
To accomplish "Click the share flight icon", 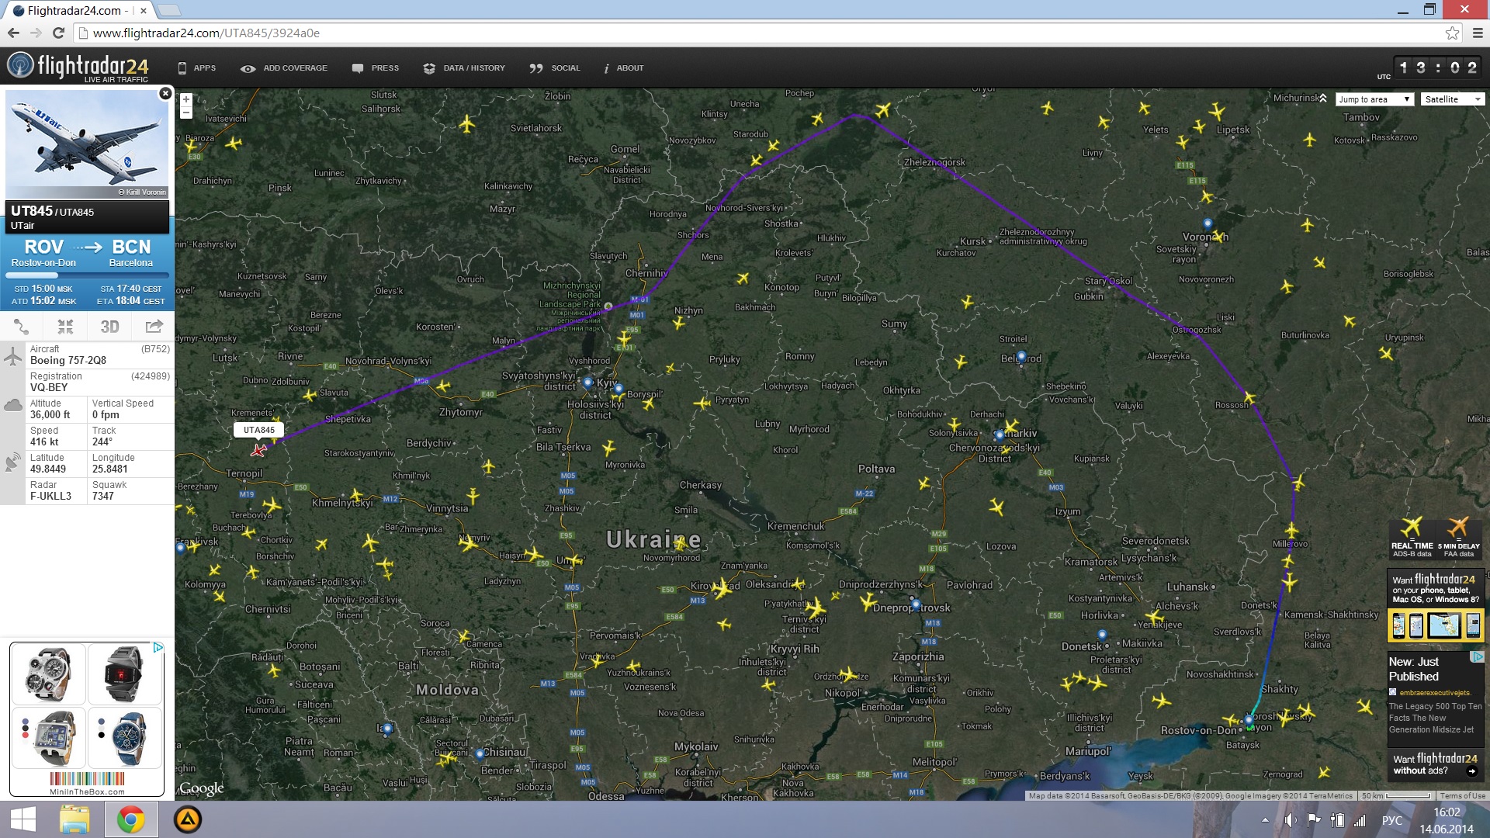I will [x=154, y=327].
